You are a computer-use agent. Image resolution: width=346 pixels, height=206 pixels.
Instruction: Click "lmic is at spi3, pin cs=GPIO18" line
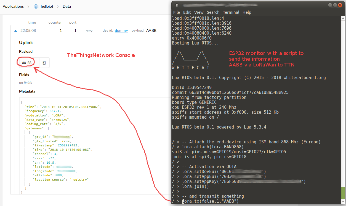[209, 157]
